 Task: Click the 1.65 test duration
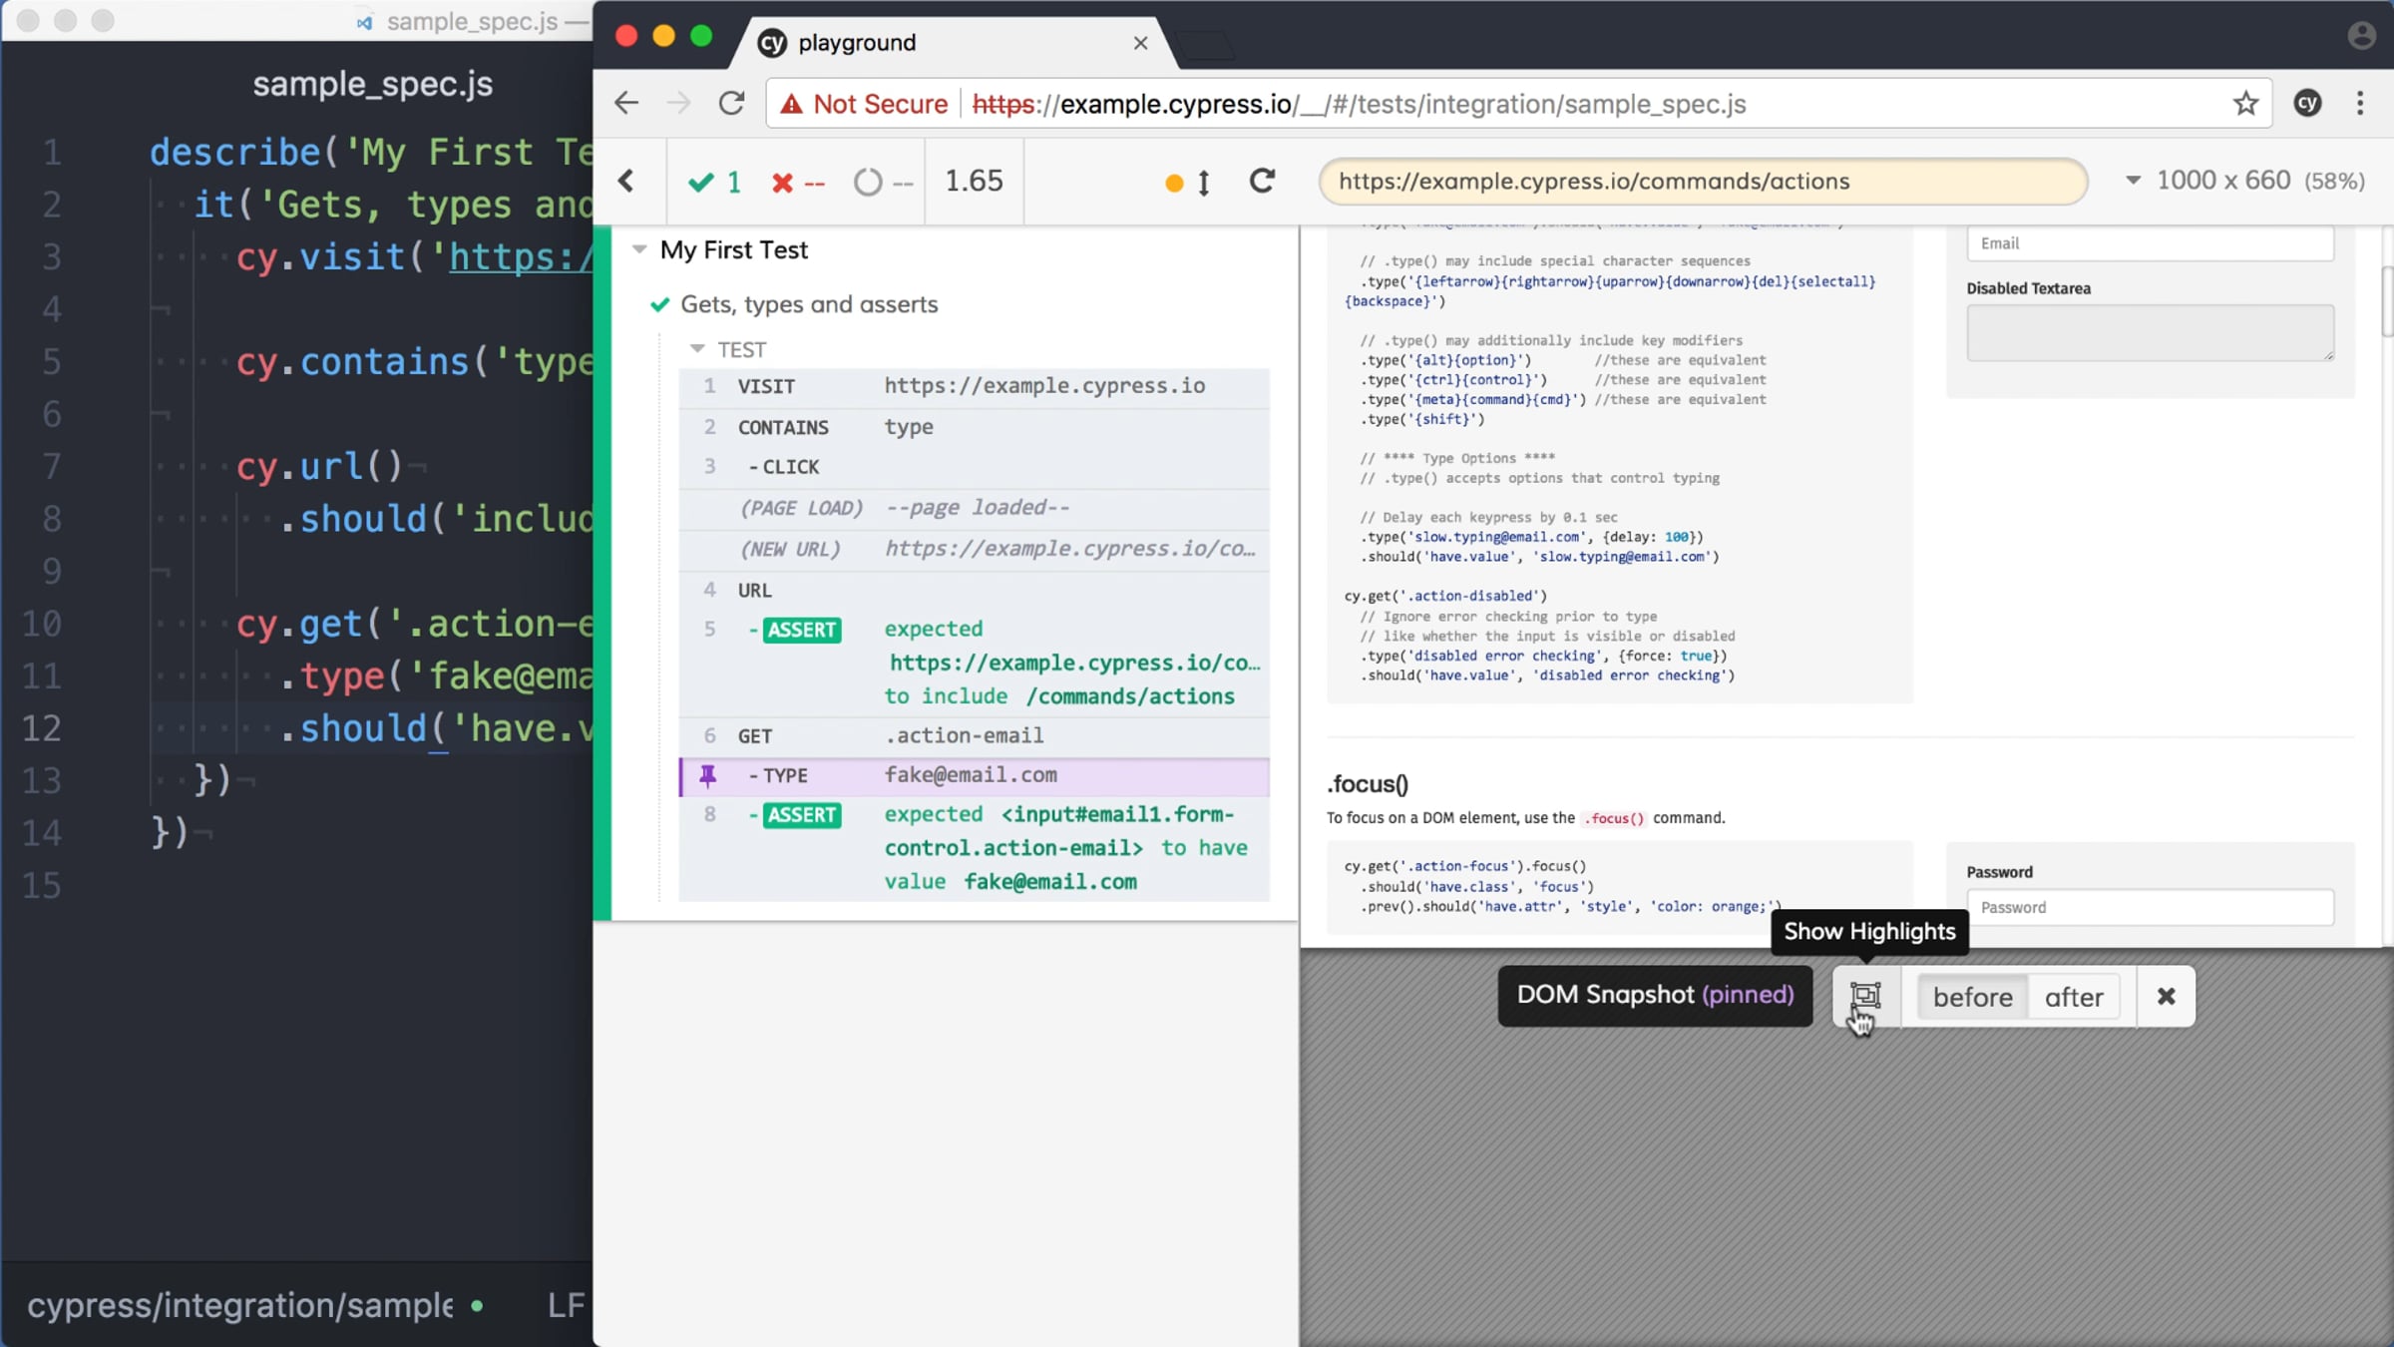click(x=974, y=181)
